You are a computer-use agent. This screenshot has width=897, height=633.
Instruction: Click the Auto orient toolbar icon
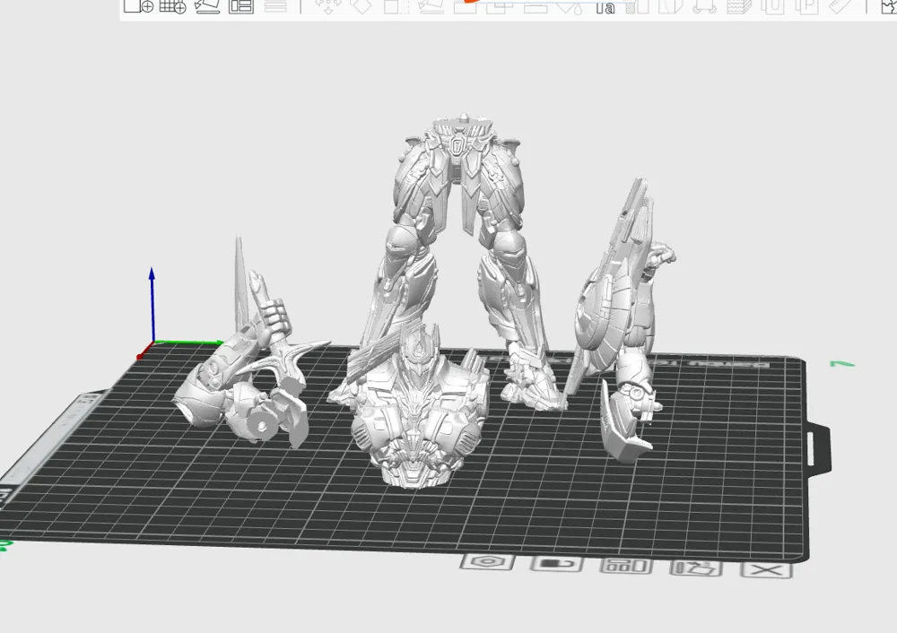[x=207, y=6]
